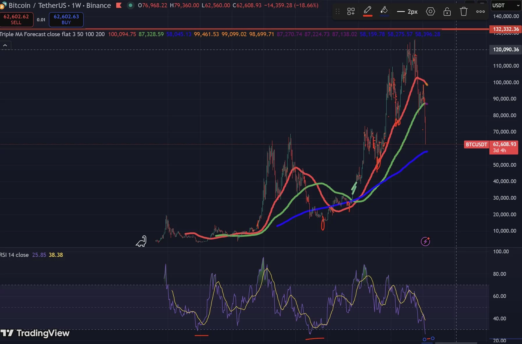The height and width of the screenshot is (344, 522).
Task: Open more options three-dot menu
Action: click(480, 12)
